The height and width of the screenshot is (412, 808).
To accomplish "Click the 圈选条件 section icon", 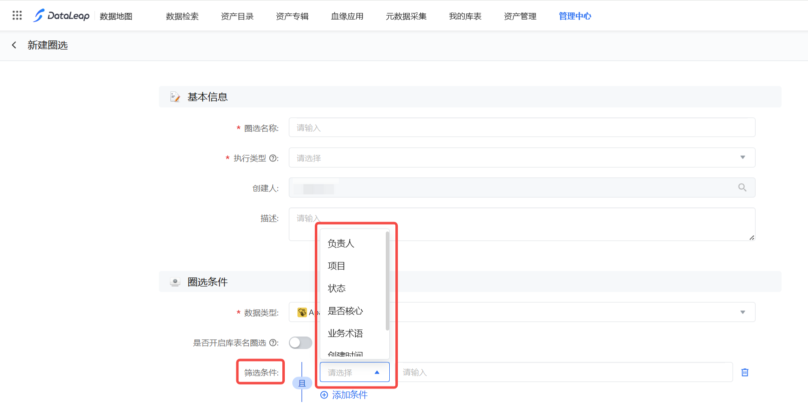I will click(x=175, y=282).
